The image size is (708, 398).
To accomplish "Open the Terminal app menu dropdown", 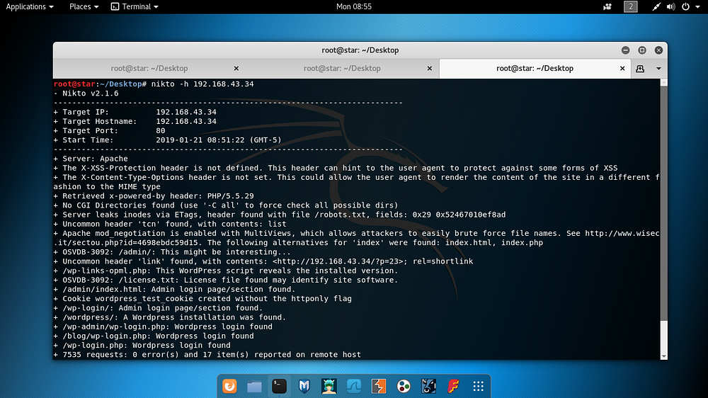I will pyautogui.click(x=135, y=6).
